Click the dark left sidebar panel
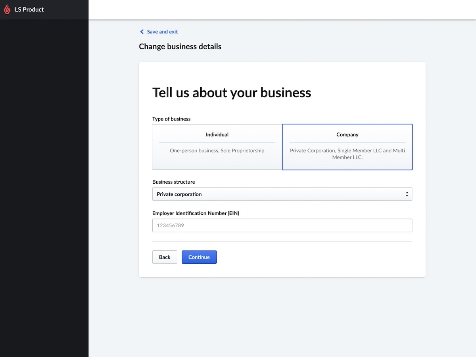The height and width of the screenshot is (357, 476). 44,198
